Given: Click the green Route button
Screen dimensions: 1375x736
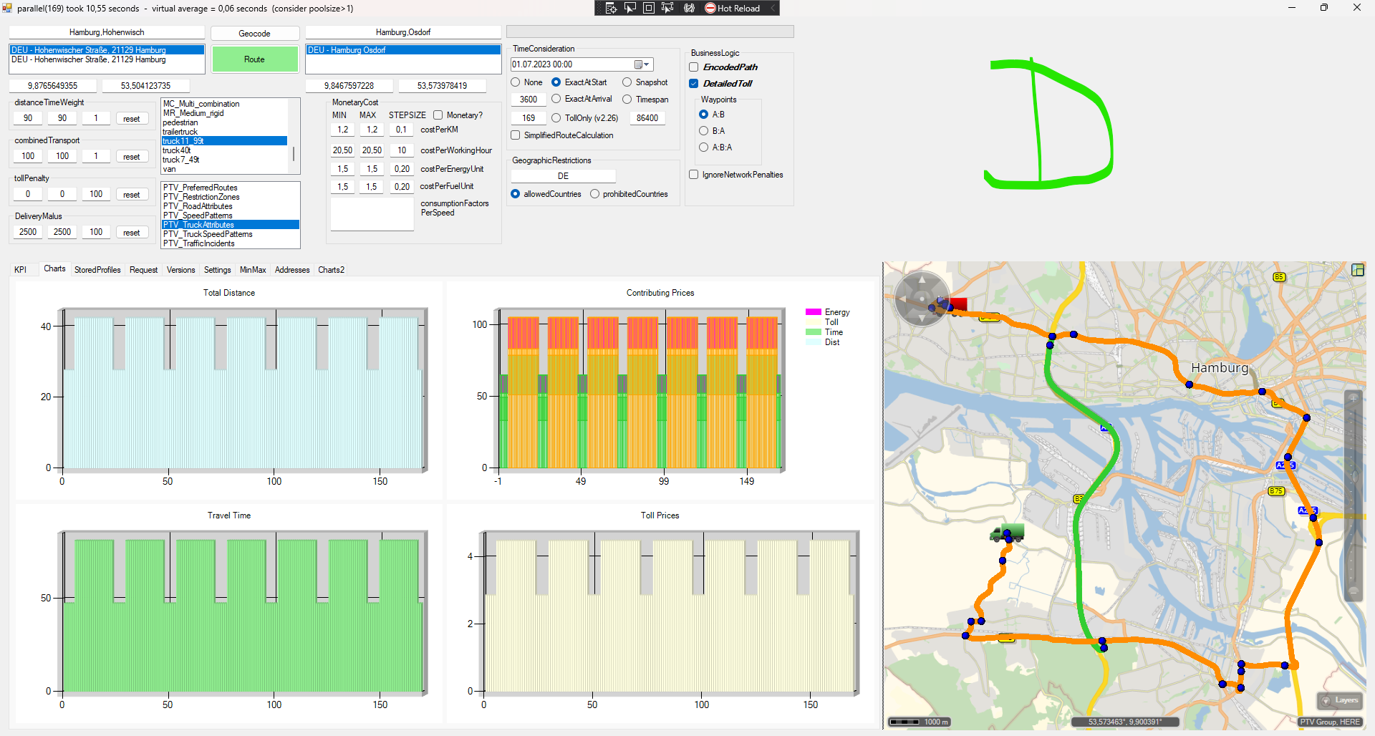Looking at the screenshot, I should pyautogui.click(x=254, y=59).
